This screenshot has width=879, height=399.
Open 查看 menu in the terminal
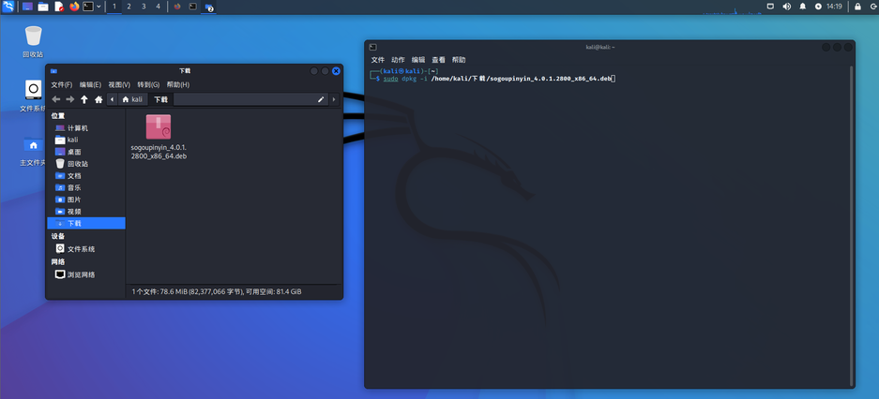[438, 60]
